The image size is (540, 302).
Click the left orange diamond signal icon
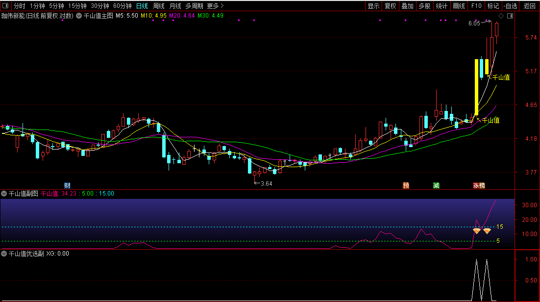pos(476,231)
